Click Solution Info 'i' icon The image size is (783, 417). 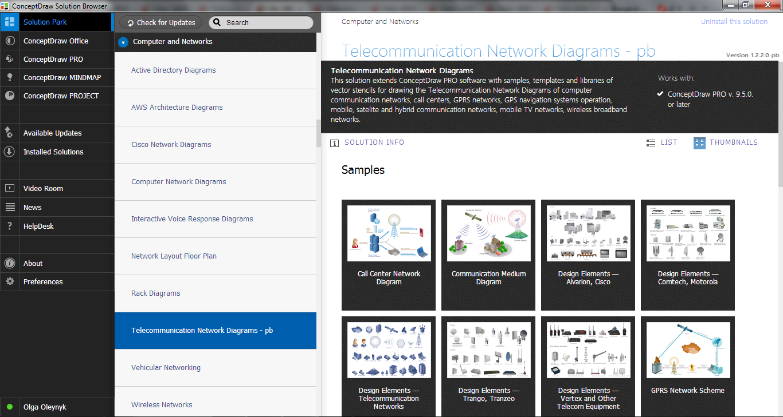point(334,143)
